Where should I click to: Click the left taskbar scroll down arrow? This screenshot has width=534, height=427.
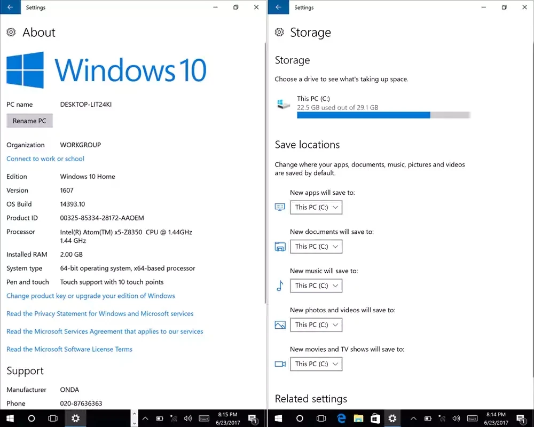(135, 423)
